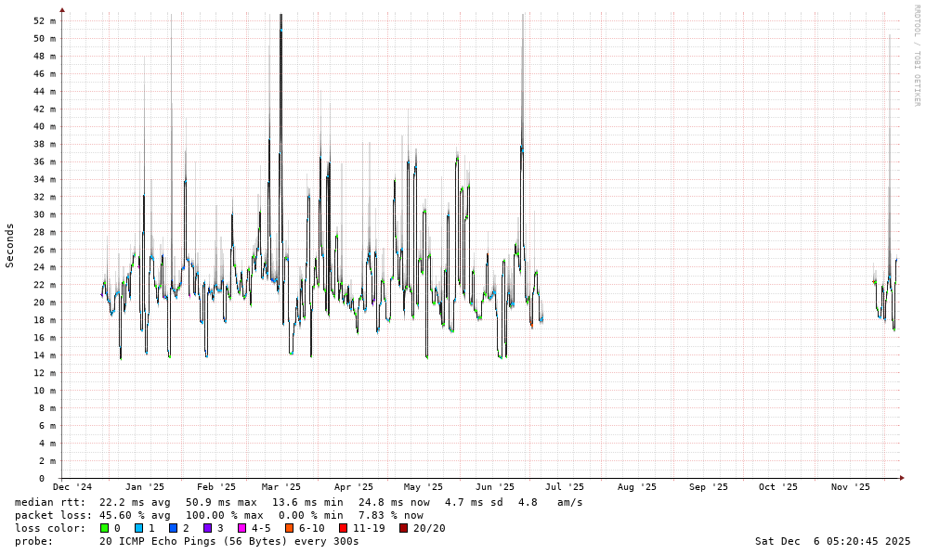Click the orange legend color square
The height and width of the screenshot is (554, 926).
pyautogui.click(x=289, y=528)
